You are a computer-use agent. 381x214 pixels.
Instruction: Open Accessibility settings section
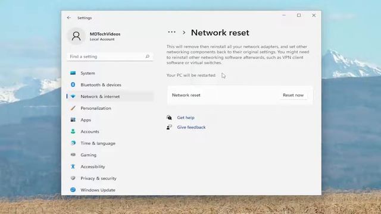pyautogui.click(x=110, y=166)
